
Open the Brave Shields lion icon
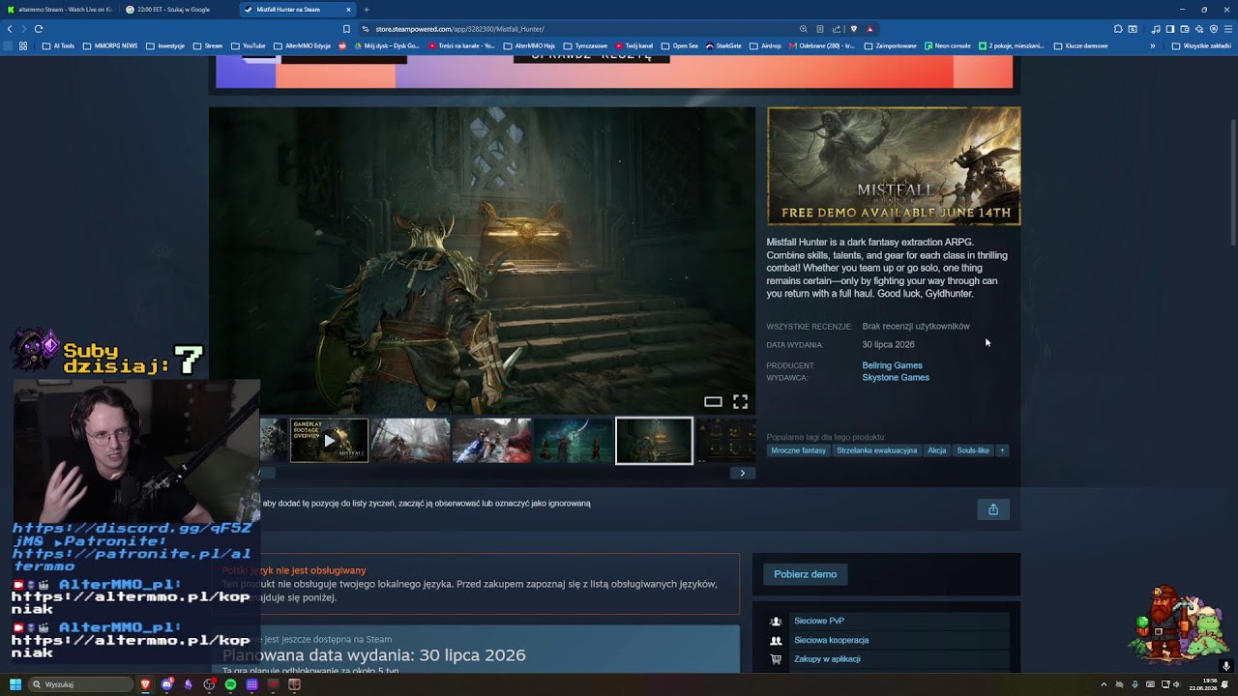point(853,29)
